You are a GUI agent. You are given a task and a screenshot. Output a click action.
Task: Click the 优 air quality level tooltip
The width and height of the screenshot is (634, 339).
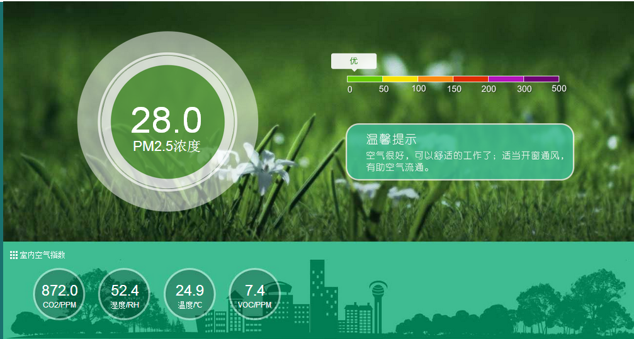[354, 62]
